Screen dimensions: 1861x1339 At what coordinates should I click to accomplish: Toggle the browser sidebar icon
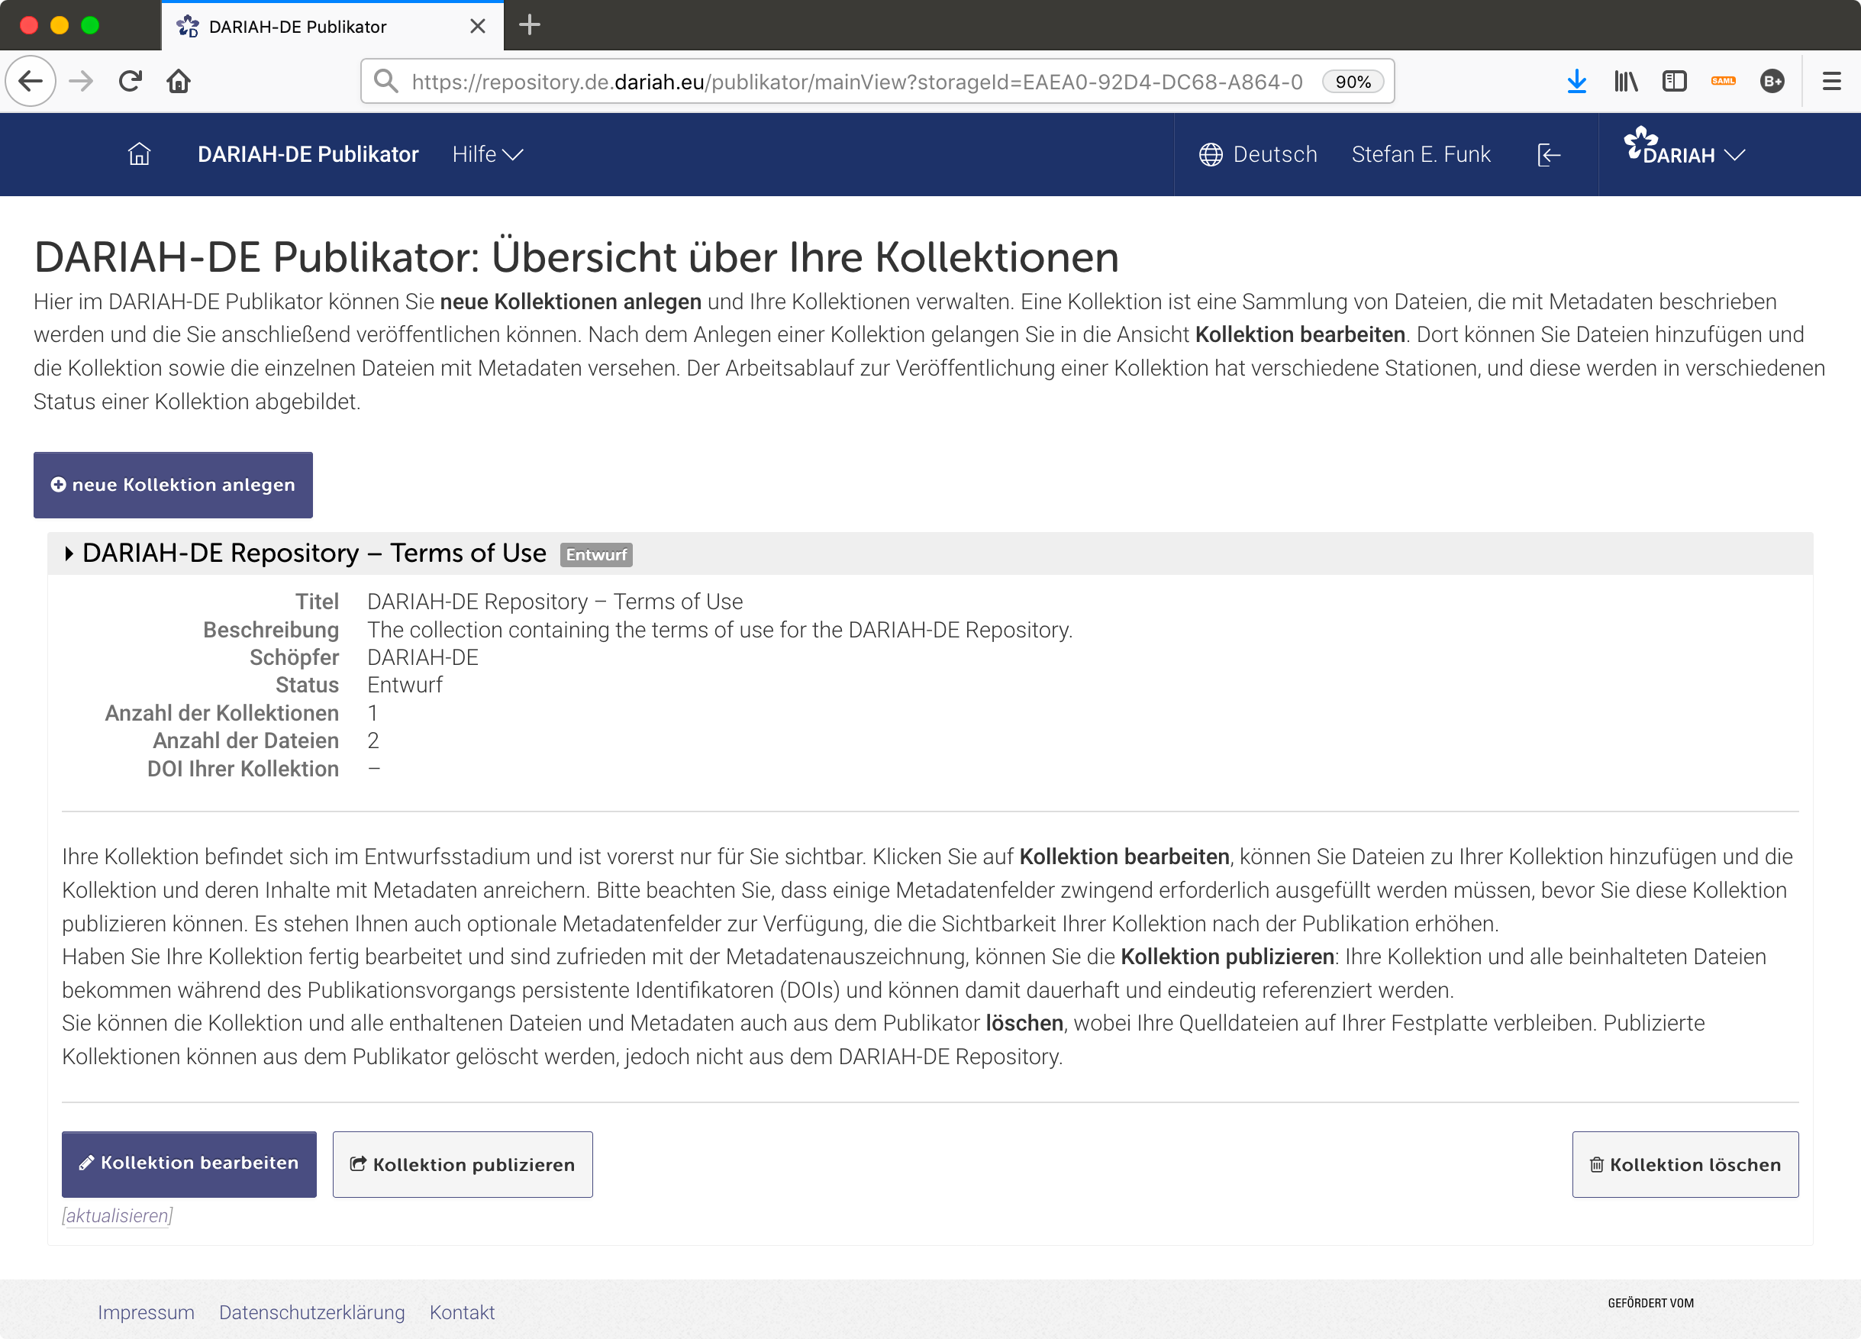coord(1674,80)
